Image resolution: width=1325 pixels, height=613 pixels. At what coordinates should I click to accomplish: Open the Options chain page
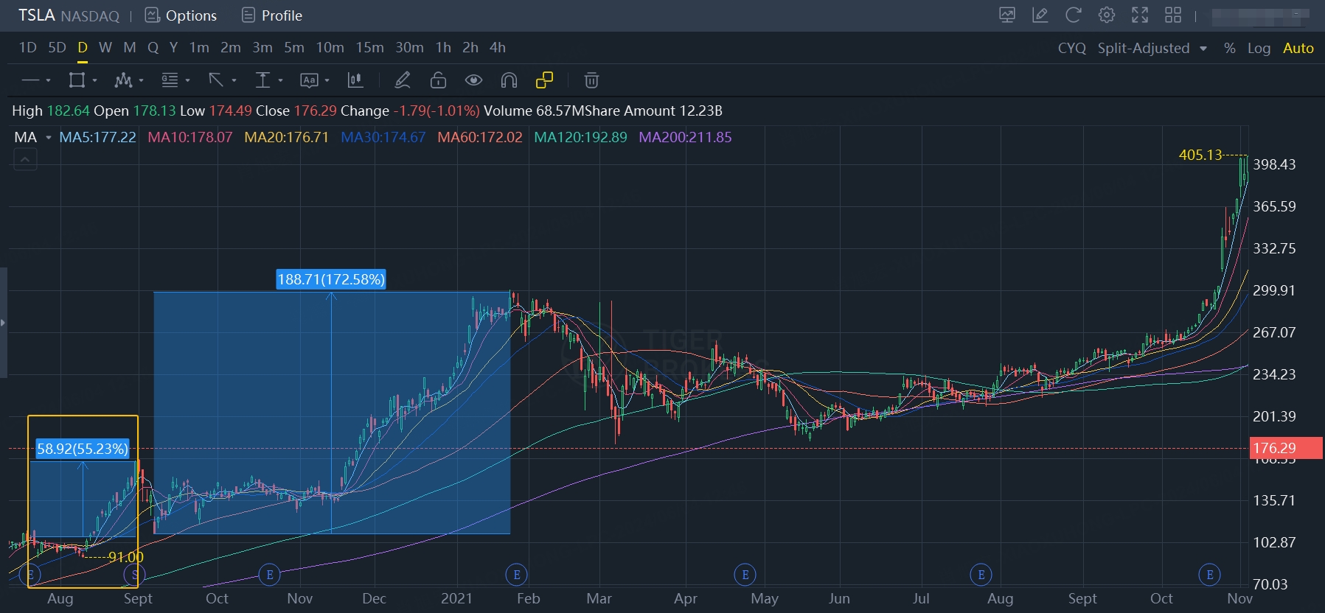pos(181,15)
